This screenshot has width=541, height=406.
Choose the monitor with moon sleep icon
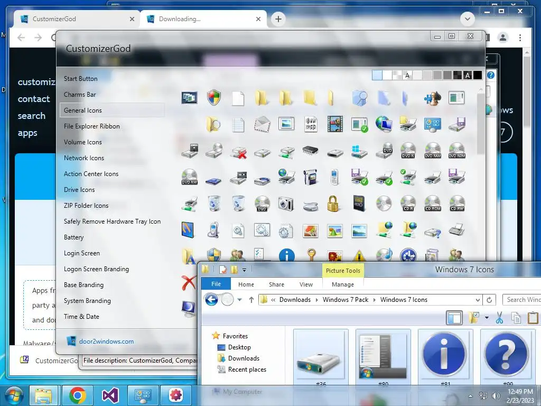click(x=189, y=309)
